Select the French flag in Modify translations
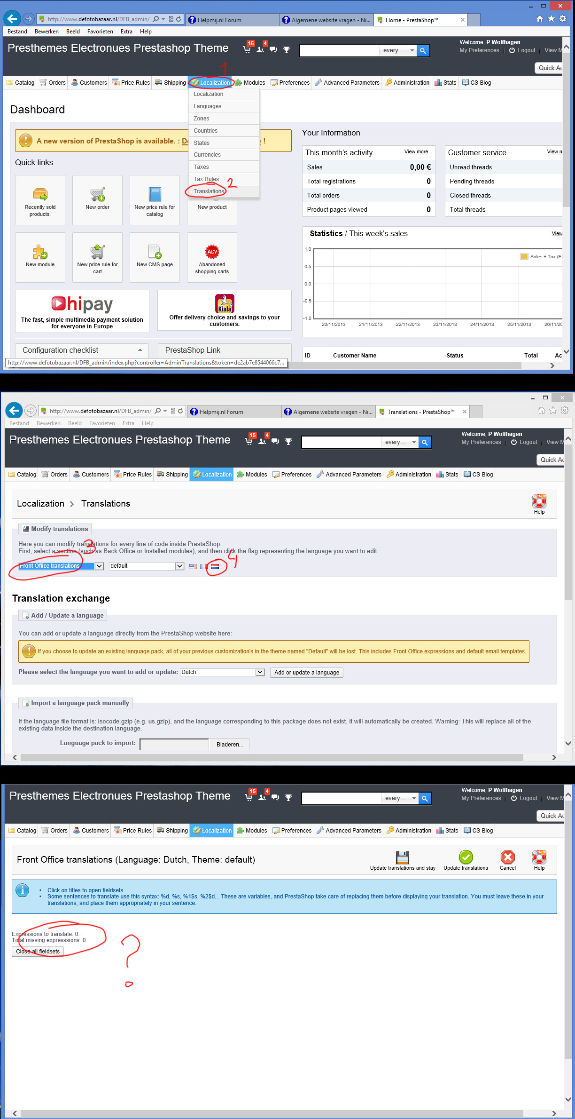The image size is (575, 1119). point(204,566)
